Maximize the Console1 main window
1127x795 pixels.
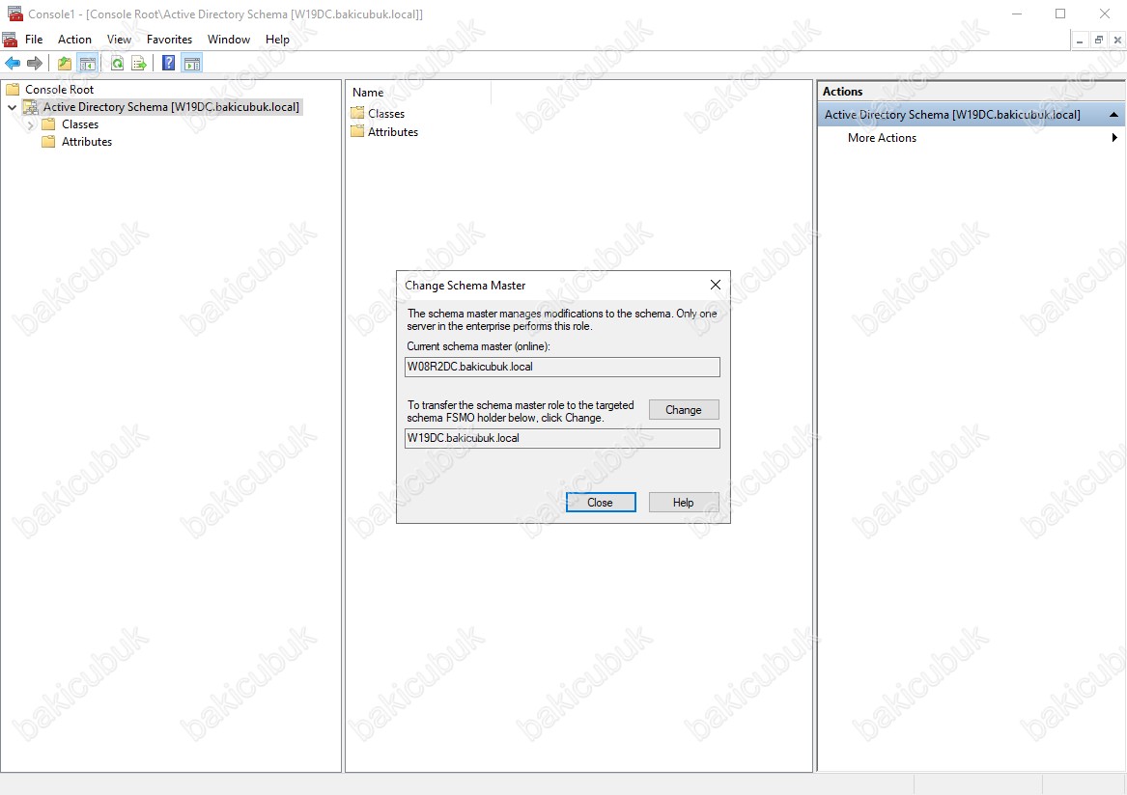[x=1060, y=14]
